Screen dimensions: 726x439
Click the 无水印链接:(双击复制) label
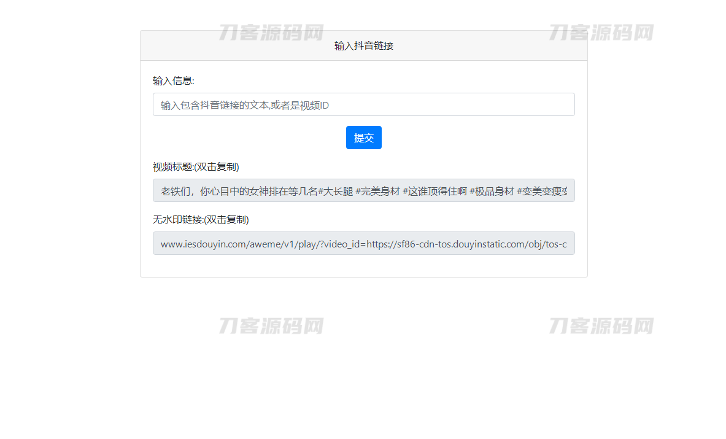pyautogui.click(x=200, y=219)
